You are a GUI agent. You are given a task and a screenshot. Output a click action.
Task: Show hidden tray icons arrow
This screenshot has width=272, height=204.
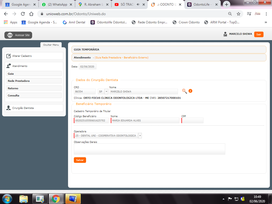coord(223,199)
